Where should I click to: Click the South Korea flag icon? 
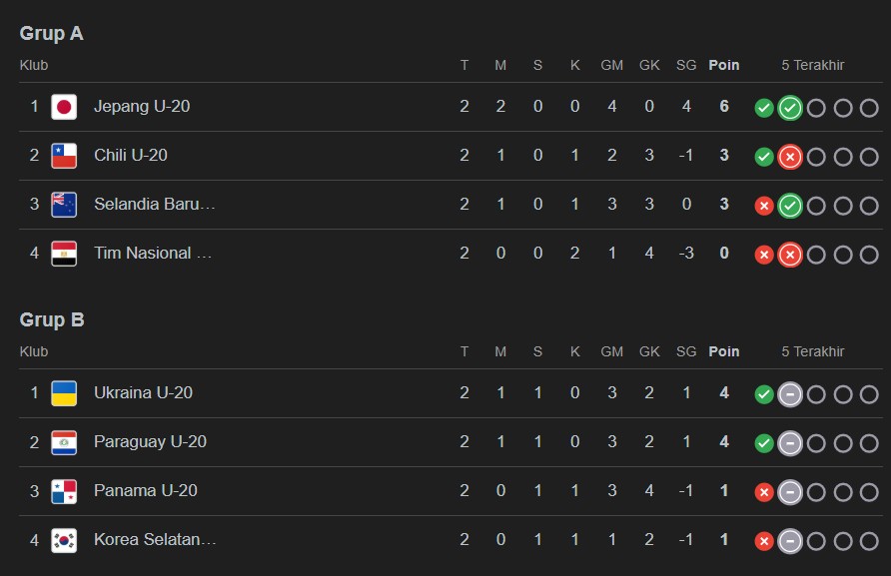pos(64,540)
